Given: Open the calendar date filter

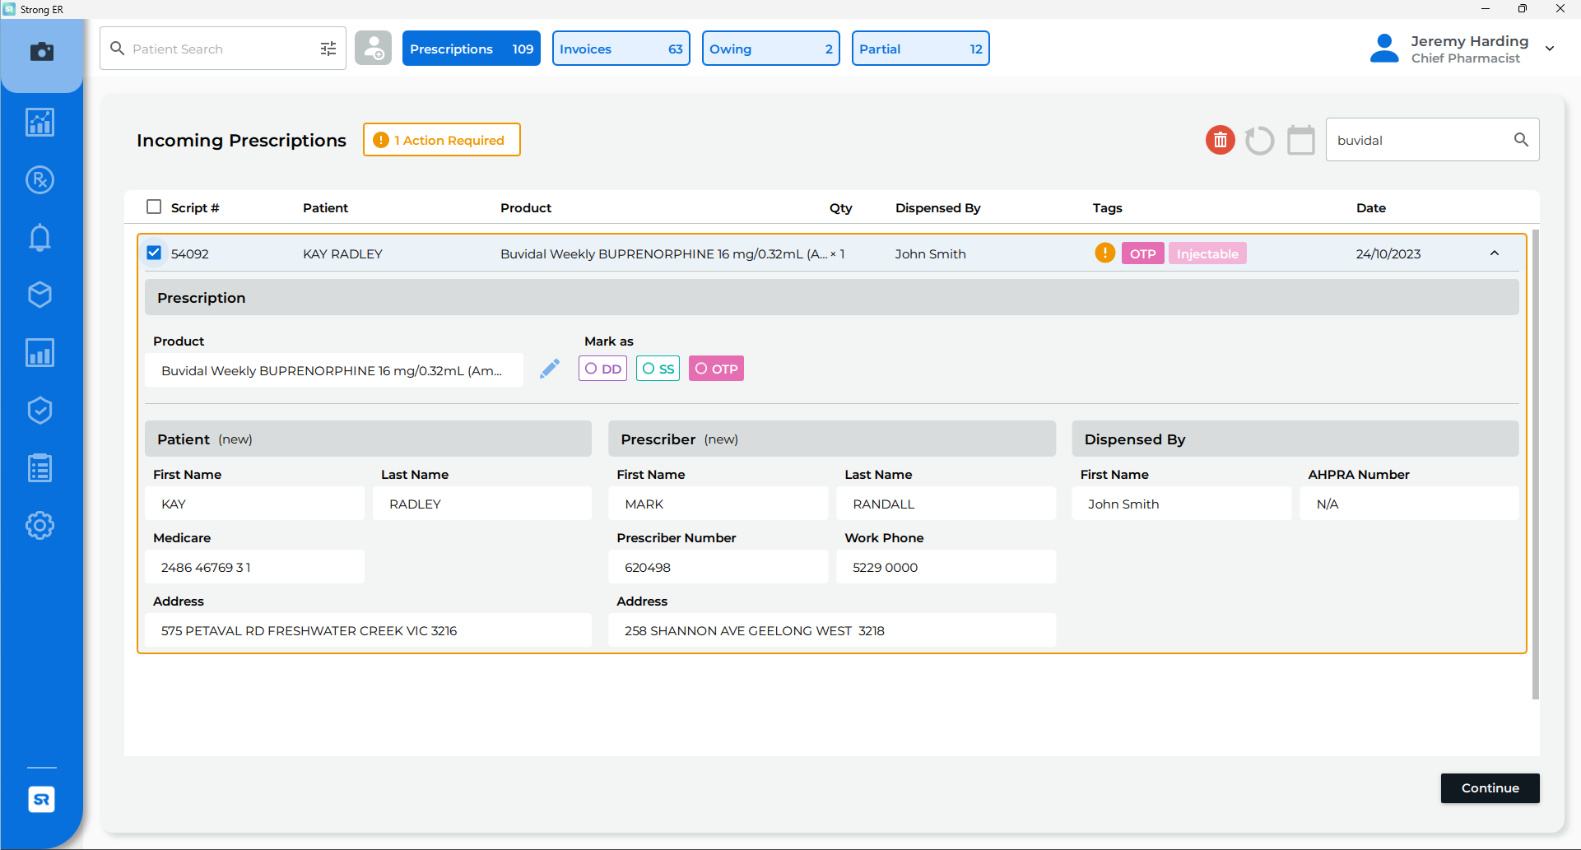Looking at the screenshot, I should point(1300,140).
